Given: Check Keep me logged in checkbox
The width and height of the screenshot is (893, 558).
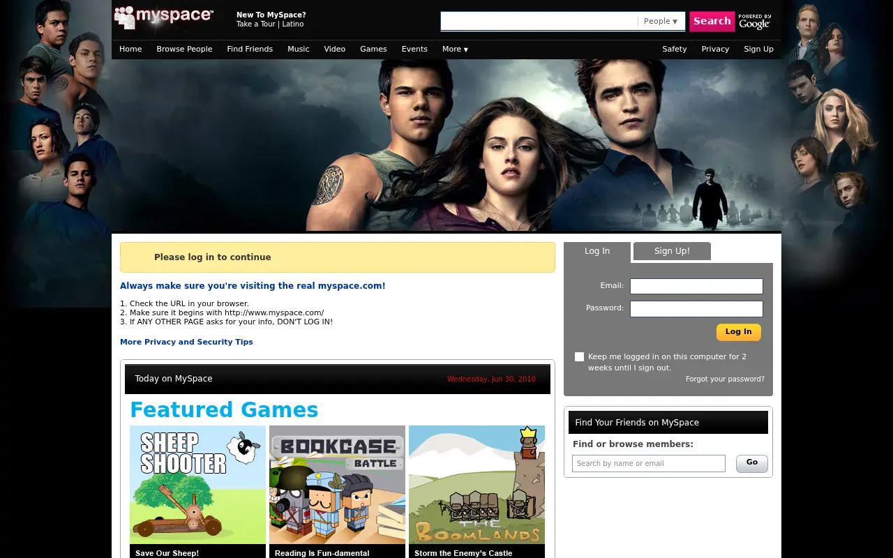Looking at the screenshot, I should [579, 356].
